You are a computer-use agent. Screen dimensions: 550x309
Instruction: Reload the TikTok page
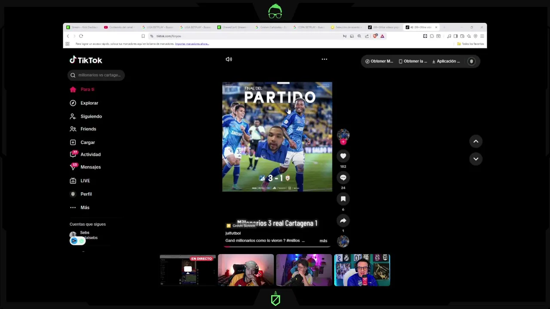coord(81,36)
